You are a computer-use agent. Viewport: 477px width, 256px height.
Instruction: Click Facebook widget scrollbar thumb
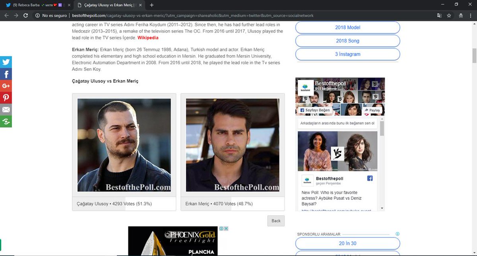click(382, 129)
